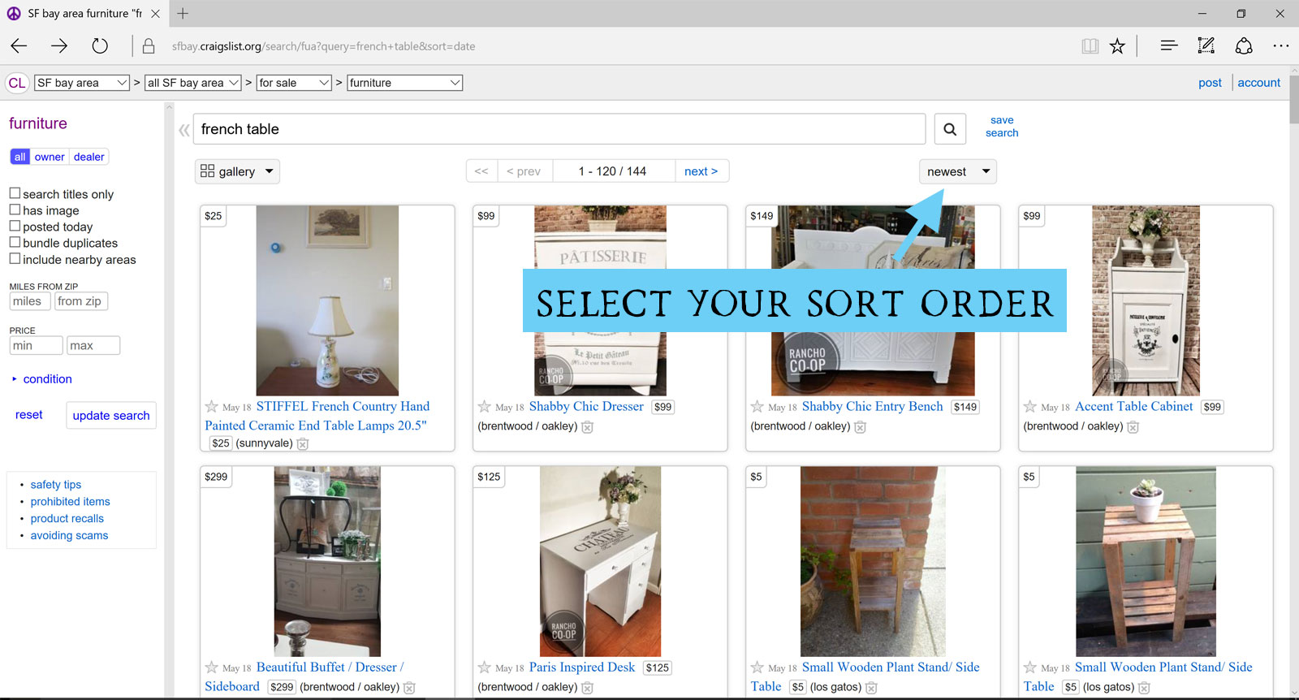Tick the posted today checkbox
The image size is (1299, 700).
[15, 226]
